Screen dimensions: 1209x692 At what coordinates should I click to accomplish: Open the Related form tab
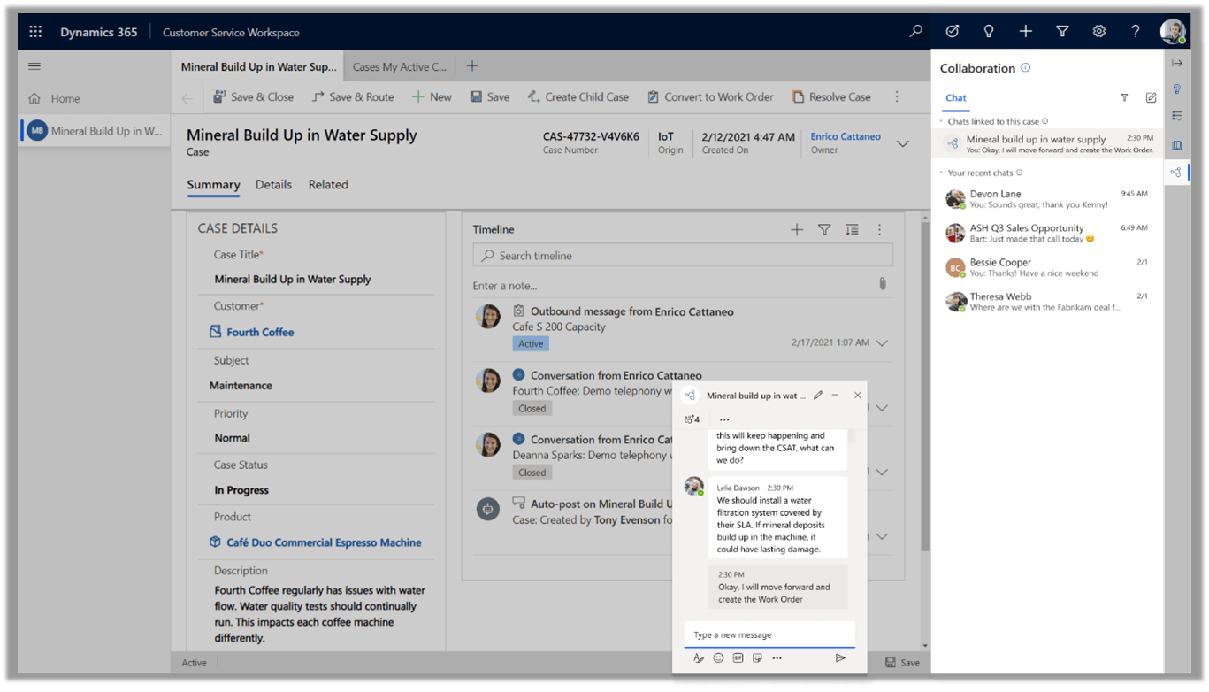[328, 185]
